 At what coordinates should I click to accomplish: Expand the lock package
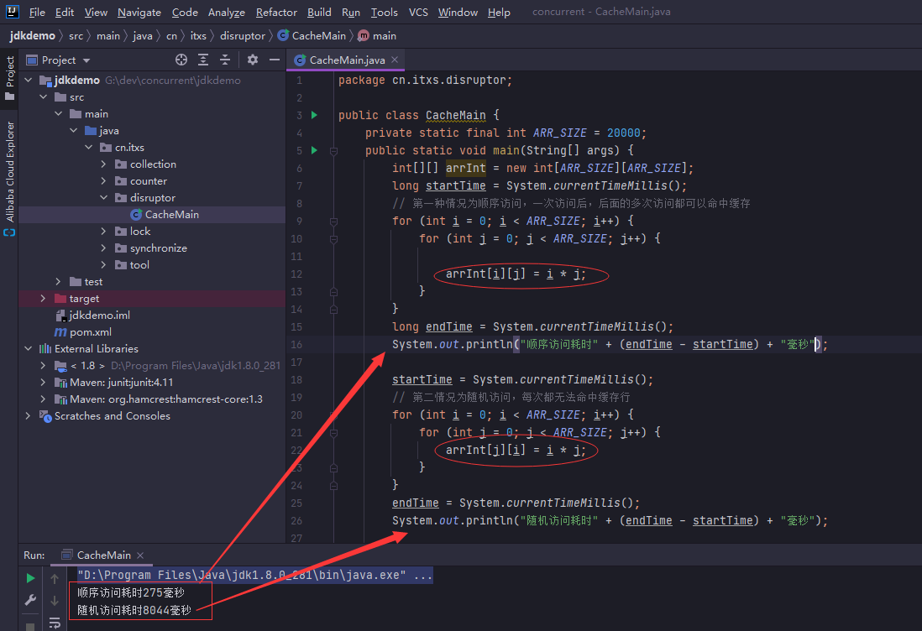103,232
